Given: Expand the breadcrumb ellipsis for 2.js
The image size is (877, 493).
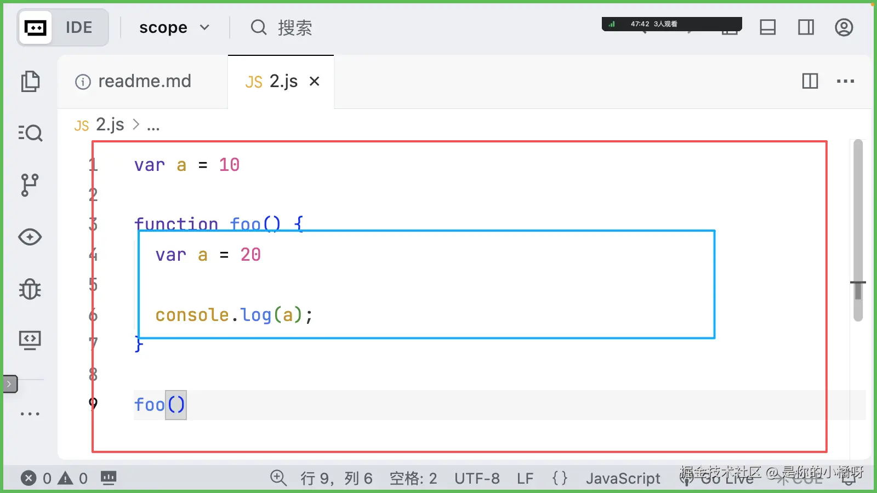Looking at the screenshot, I should point(153,125).
